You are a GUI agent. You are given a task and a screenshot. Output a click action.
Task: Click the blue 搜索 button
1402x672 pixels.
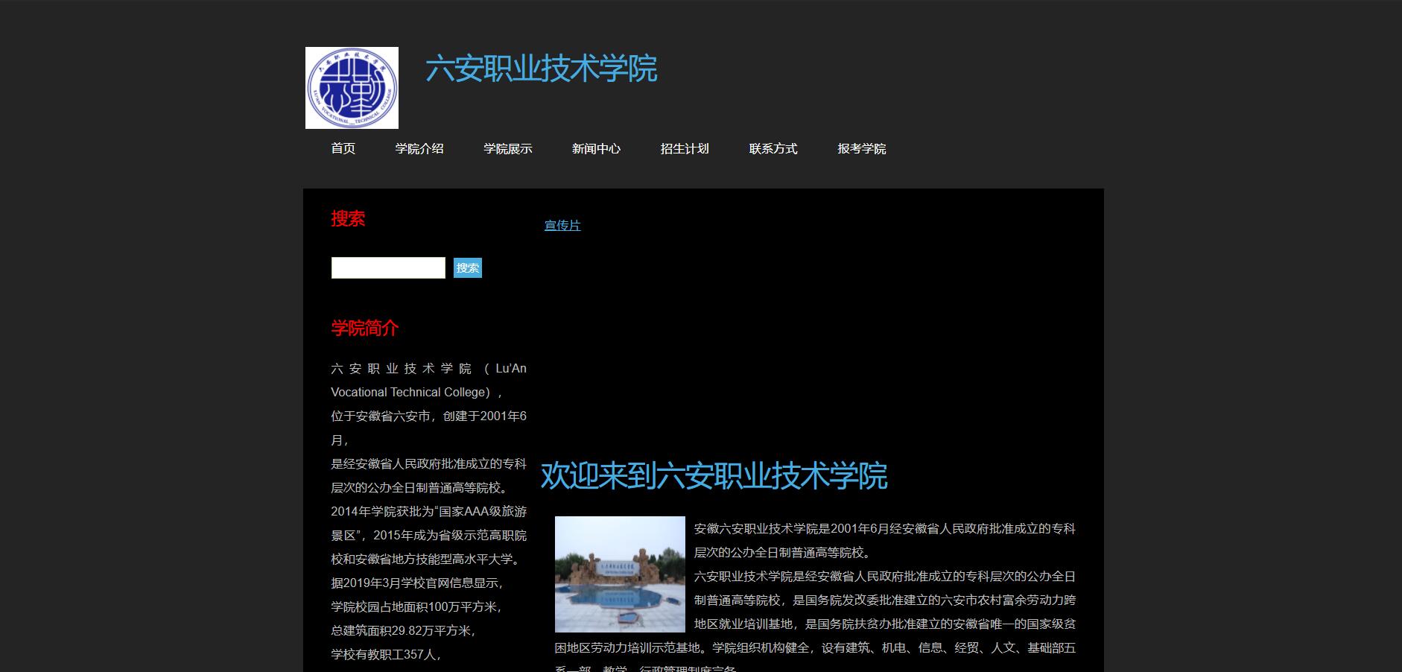click(468, 267)
